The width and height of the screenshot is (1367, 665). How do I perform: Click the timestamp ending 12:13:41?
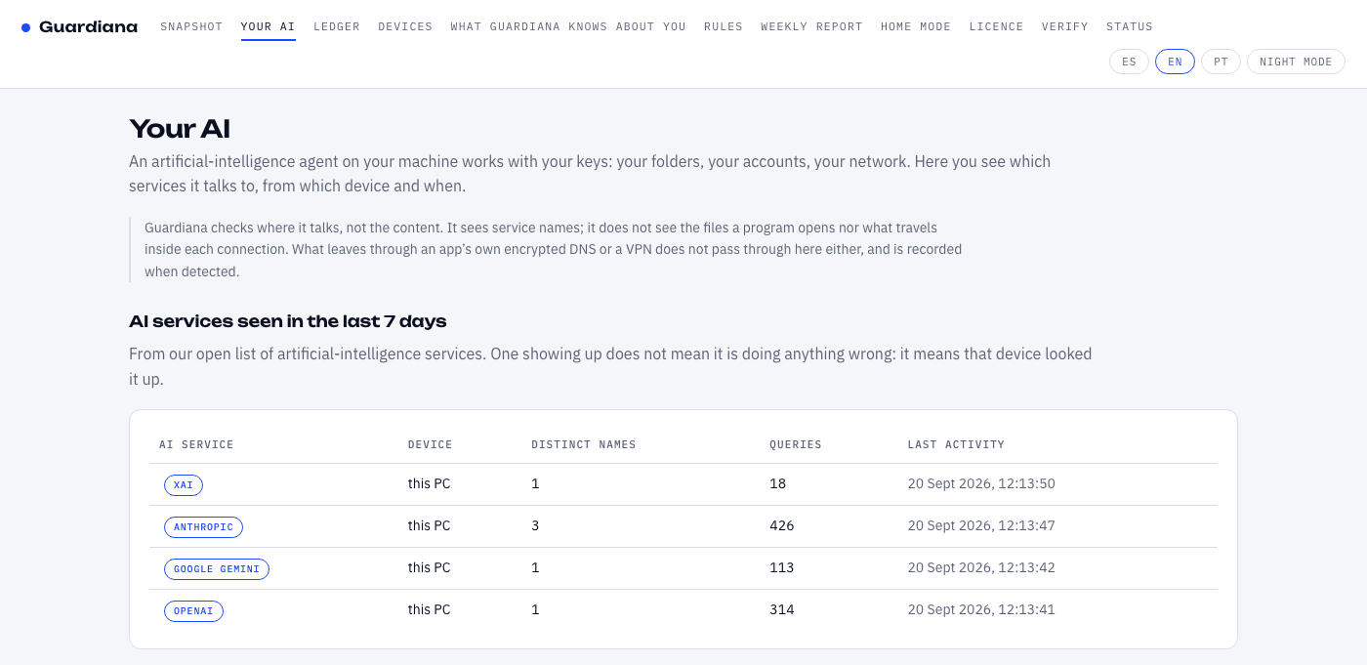coord(981,609)
